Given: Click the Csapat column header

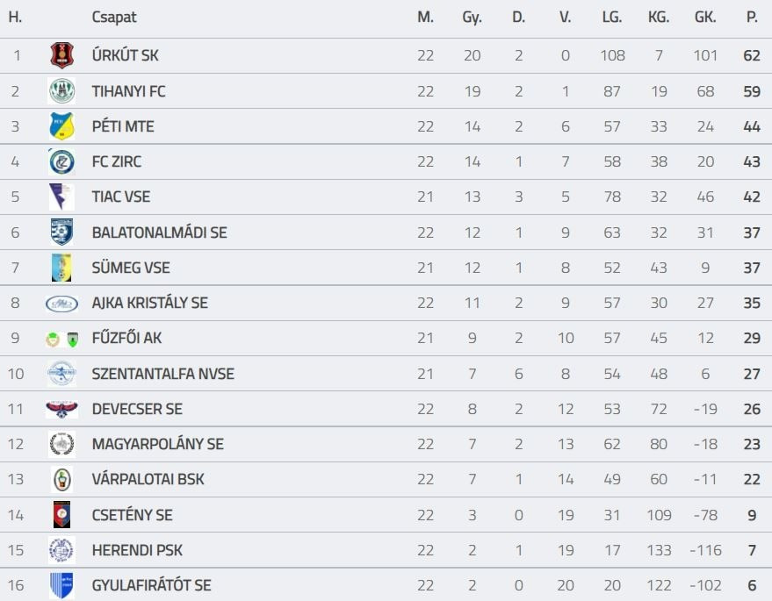Looking at the screenshot, I should pyautogui.click(x=114, y=18).
